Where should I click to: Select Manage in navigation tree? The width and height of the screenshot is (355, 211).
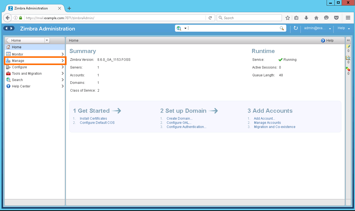point(35,61)
